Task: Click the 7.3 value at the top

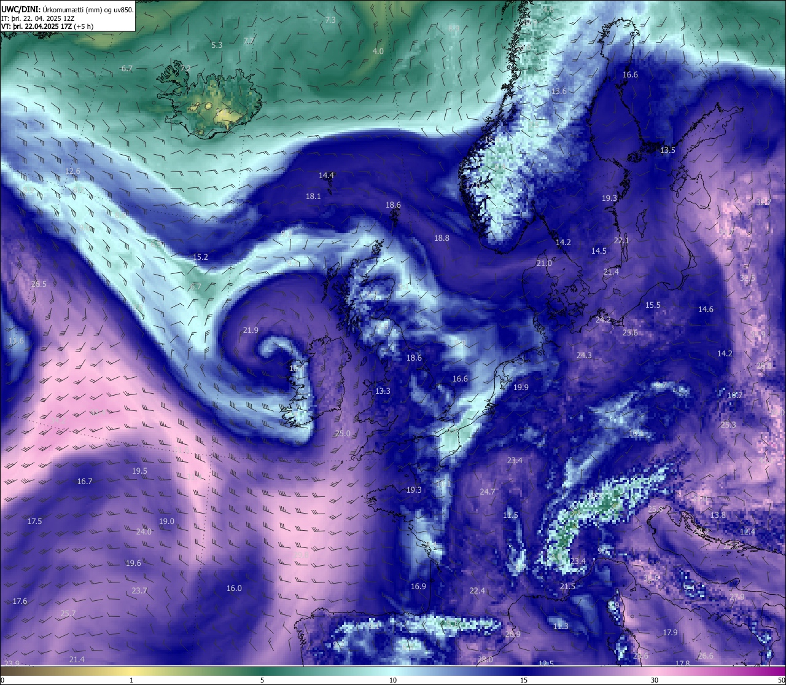Action: tap(330, 20)
